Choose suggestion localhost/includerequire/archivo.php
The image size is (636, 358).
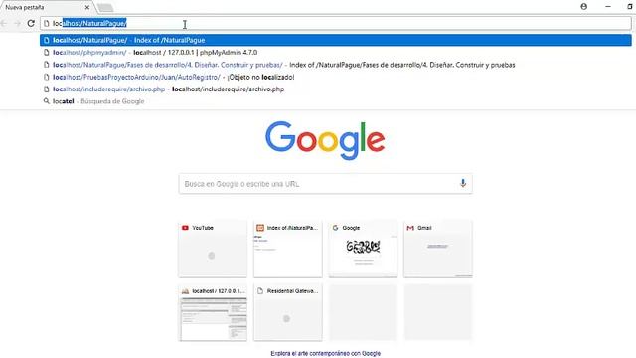pos(336,89)
